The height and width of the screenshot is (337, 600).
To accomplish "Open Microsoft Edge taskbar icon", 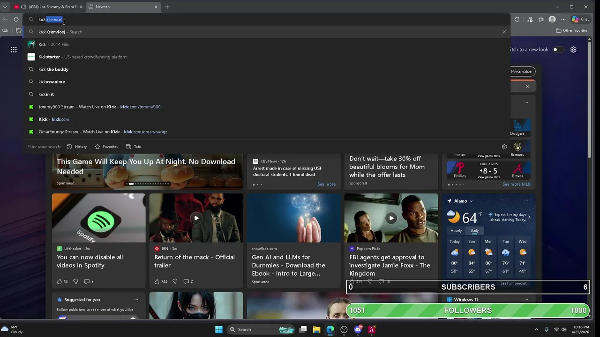I will 330,330.
